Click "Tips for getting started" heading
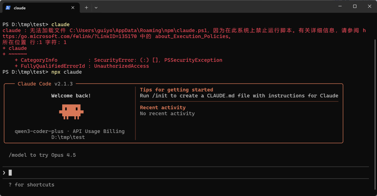The image size is (377, 196). coord(177,90)
